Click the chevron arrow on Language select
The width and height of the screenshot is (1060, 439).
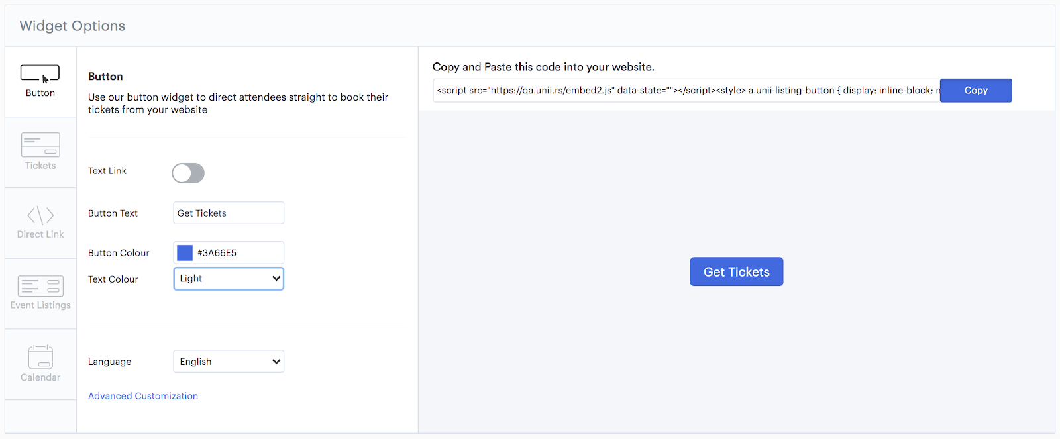click(x=276, y=362)
